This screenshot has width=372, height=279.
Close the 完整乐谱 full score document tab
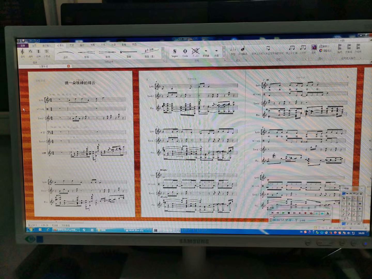click(68, 66)
